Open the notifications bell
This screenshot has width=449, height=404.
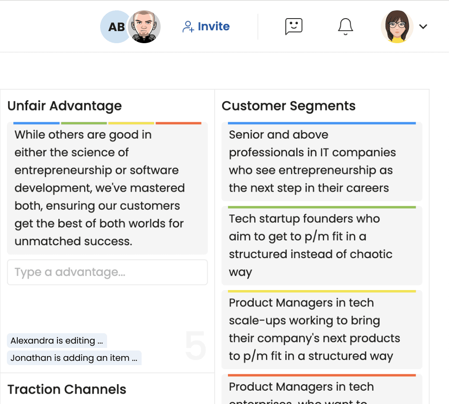click(x=345, y=26)
